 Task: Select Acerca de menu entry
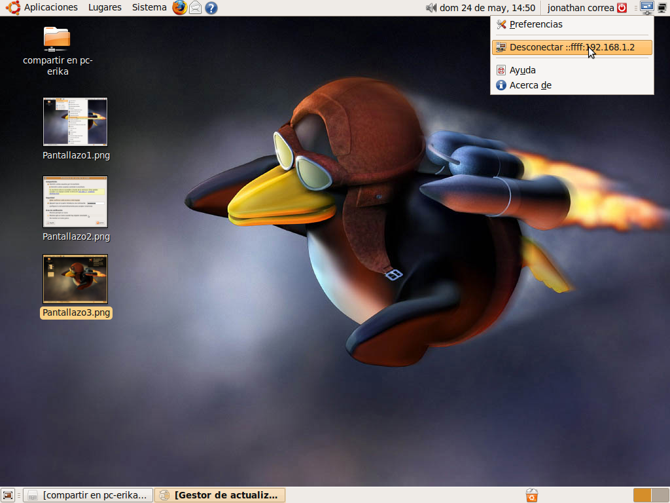pos(572,85)
